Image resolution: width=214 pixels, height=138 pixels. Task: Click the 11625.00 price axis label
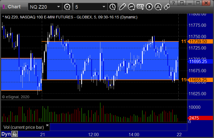pos(197,94)
